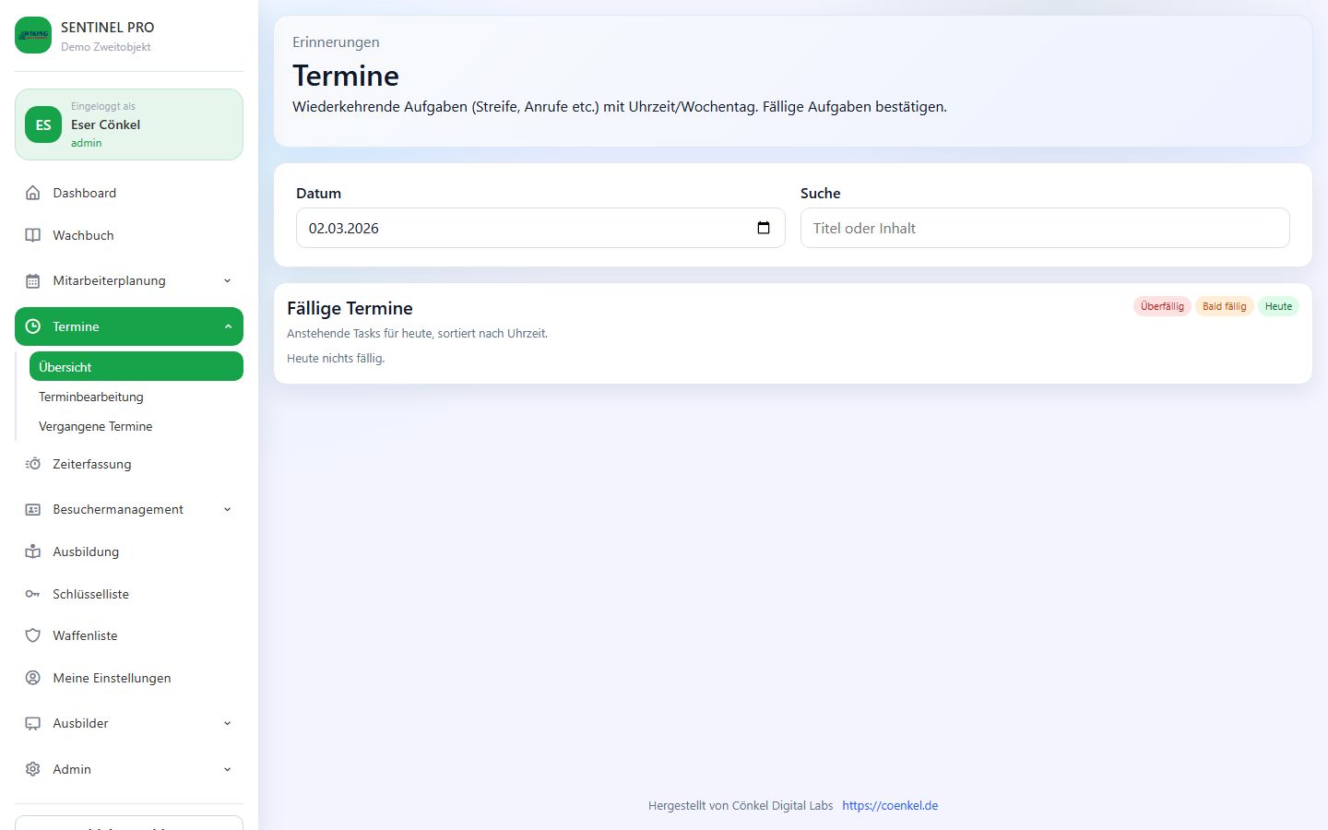Click the Dashboard house icon

[x=33, y=193]
